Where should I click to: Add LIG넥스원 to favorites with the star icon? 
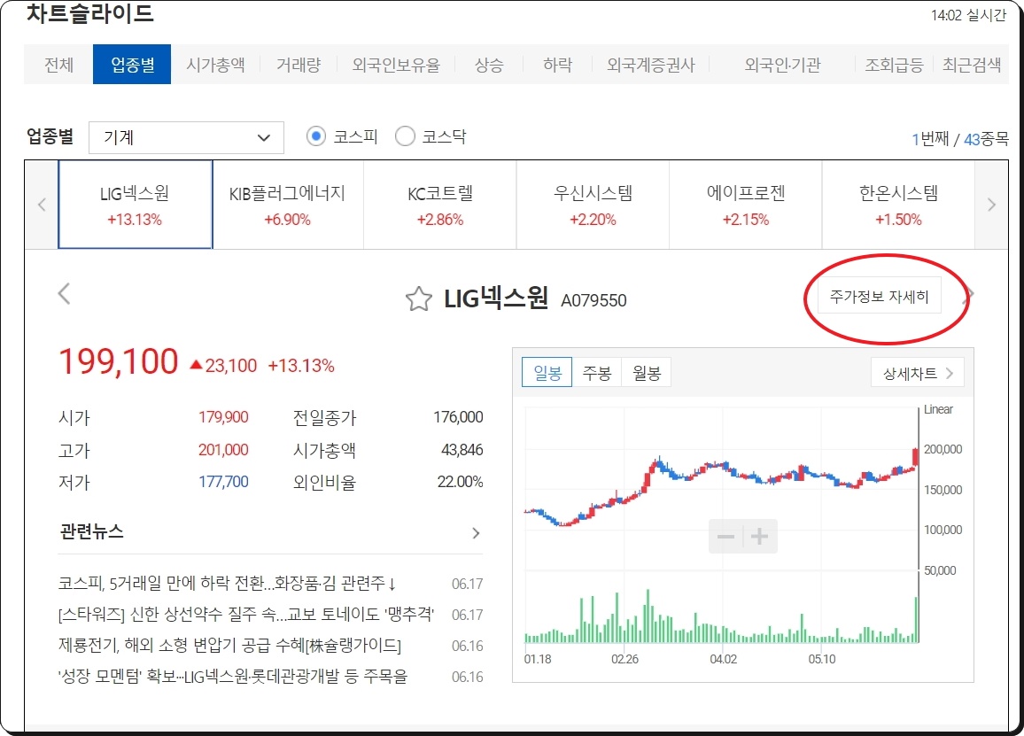pos(419,299)
